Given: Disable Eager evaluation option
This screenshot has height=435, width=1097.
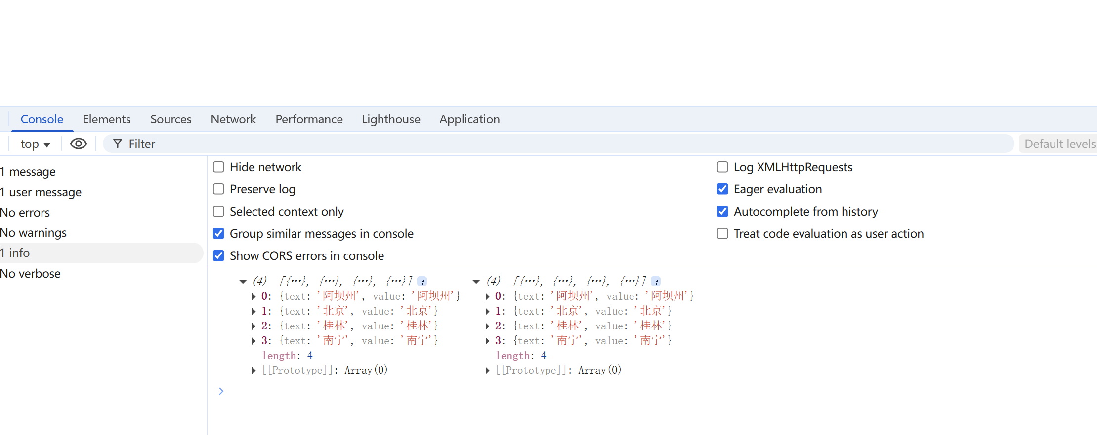Looking at the screenshot, I should (x=722, y=189).
